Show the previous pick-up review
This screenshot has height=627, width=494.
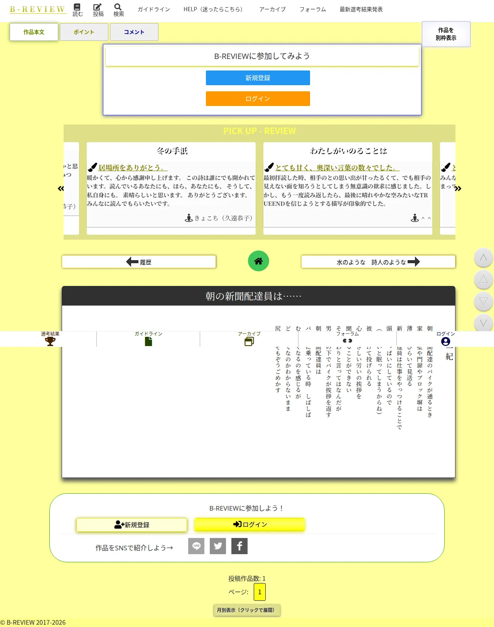(x=61, y=188)
